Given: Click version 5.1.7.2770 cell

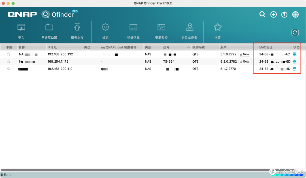Looking at the screenshot, I should 228,69.
